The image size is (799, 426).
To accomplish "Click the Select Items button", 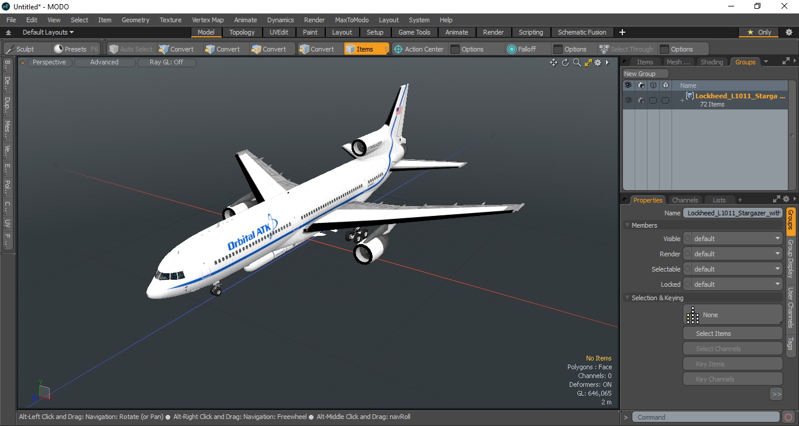I will (x=733, y=334).
